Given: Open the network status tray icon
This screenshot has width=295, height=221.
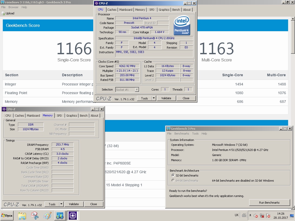Looking at the screenshot, I should pyautogui.click(x=262, y=216).
